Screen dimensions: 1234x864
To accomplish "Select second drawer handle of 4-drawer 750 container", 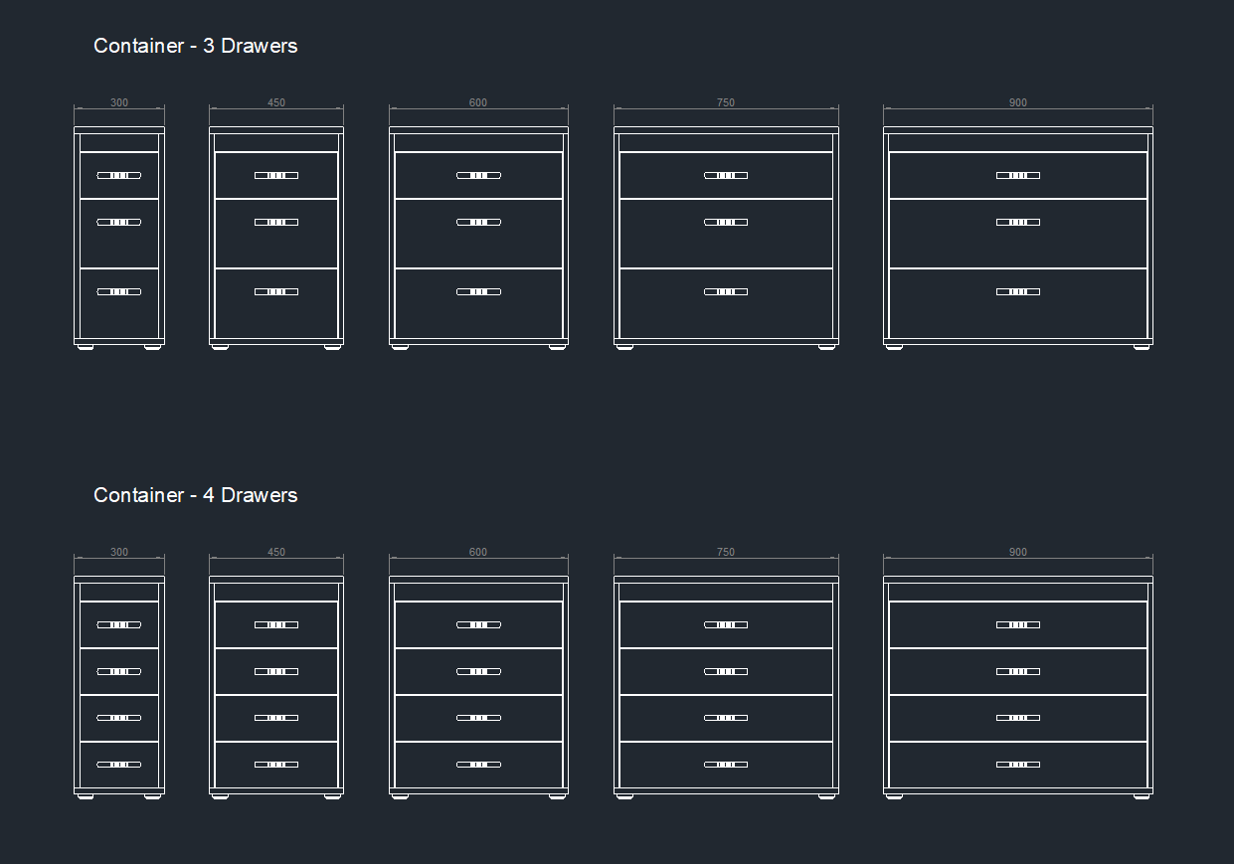I will click(x=726, y=672).
